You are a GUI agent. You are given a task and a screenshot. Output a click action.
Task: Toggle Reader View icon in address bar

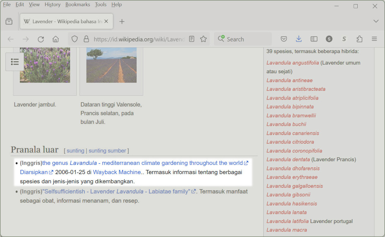(192, 39)
